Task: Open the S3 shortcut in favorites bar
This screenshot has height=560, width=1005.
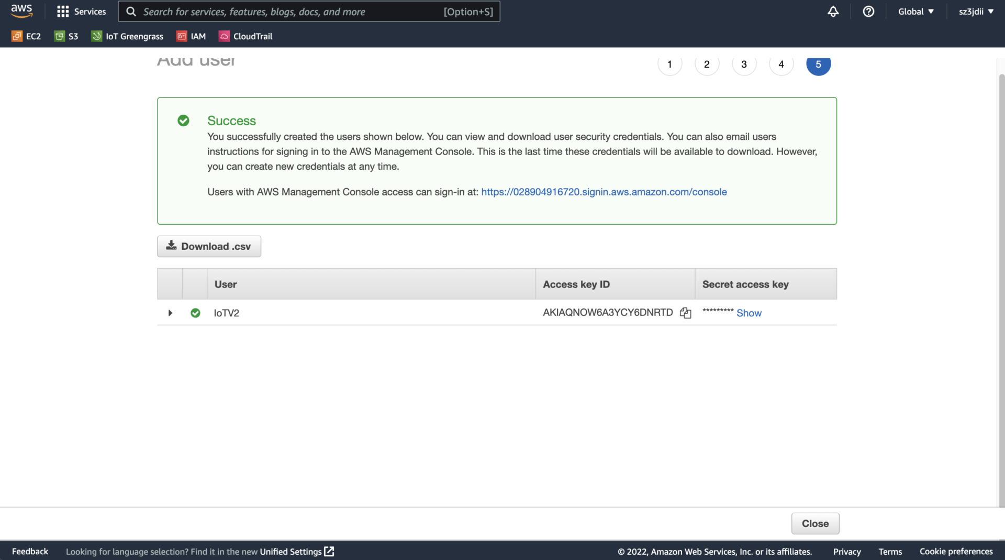Action: [66, 36]
